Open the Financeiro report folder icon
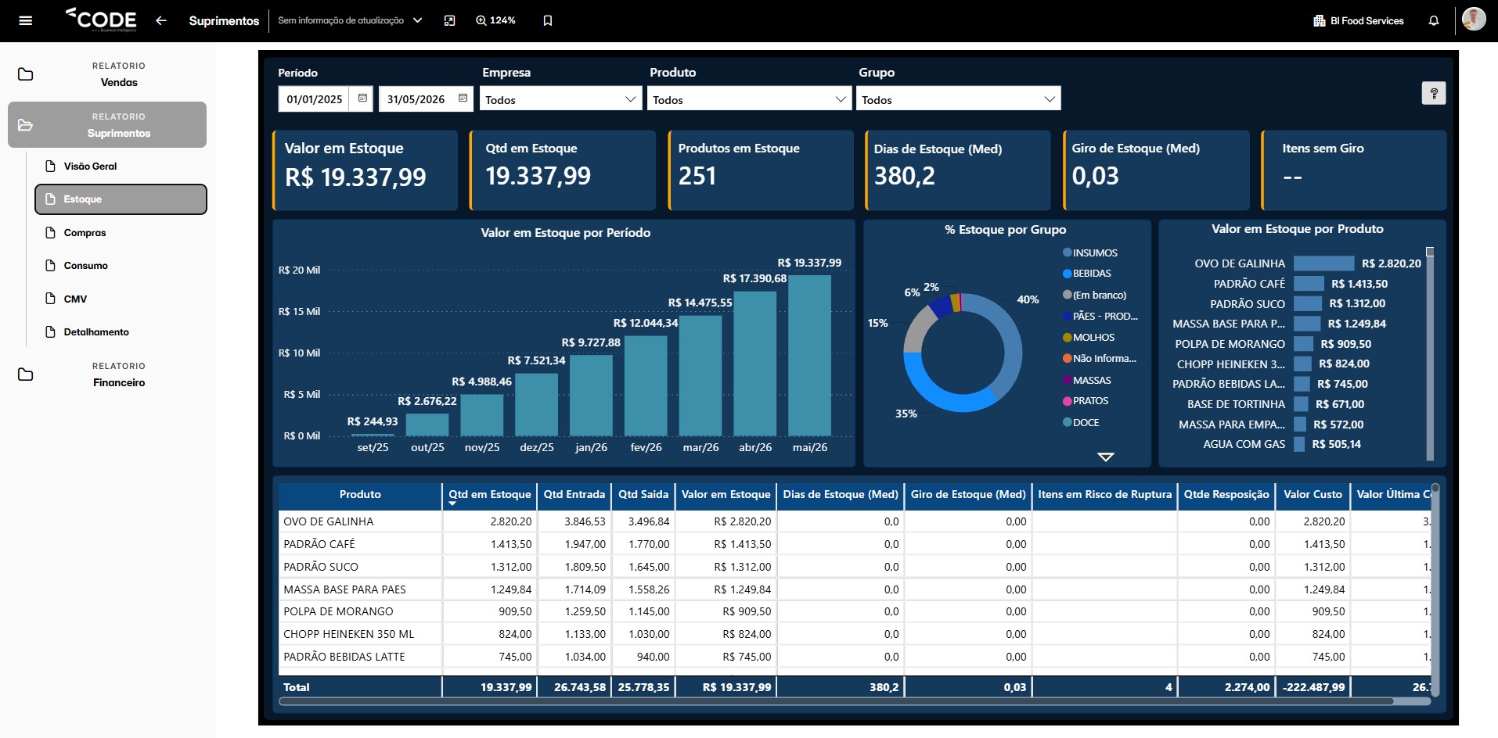This screenshot has width=1498, height=738. [x=25, y=374]
